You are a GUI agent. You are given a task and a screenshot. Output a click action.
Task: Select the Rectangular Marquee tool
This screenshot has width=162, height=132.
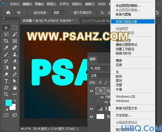click(x=15, y=28)
